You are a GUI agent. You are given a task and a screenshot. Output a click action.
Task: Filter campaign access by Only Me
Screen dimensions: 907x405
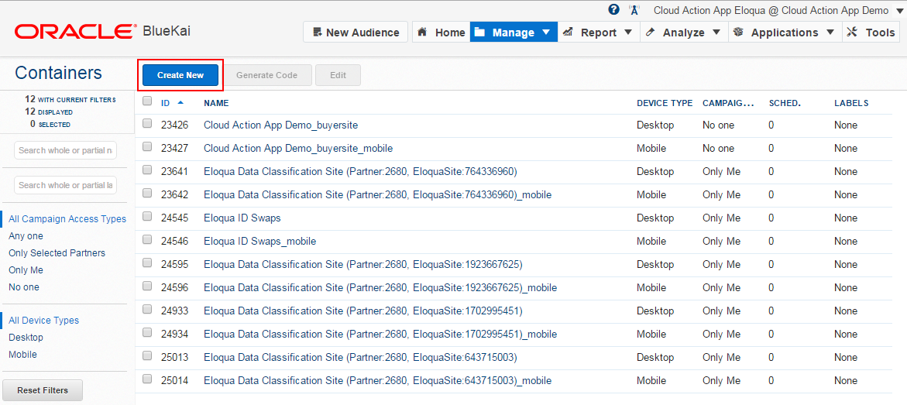pyautogui.click(x=26, y=270)
